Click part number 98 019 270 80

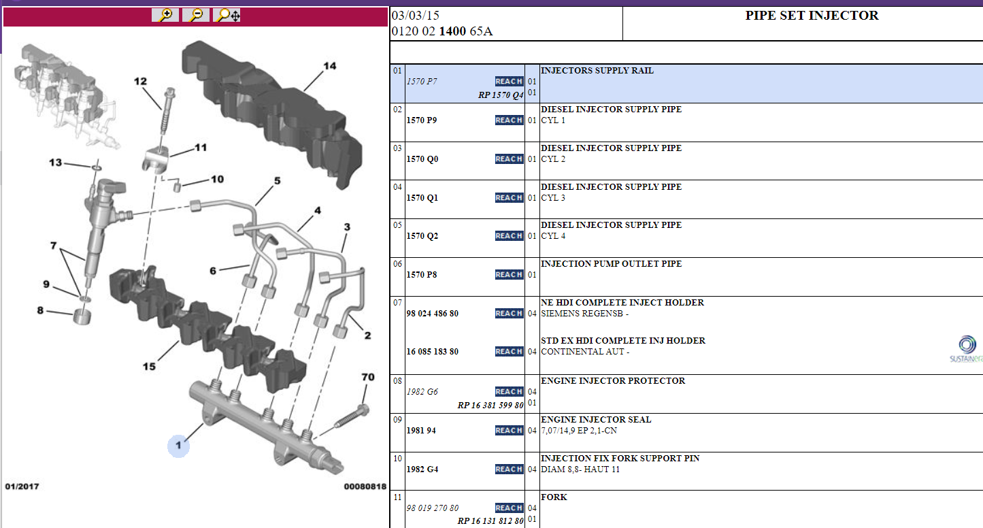click(x=433, y=508)
